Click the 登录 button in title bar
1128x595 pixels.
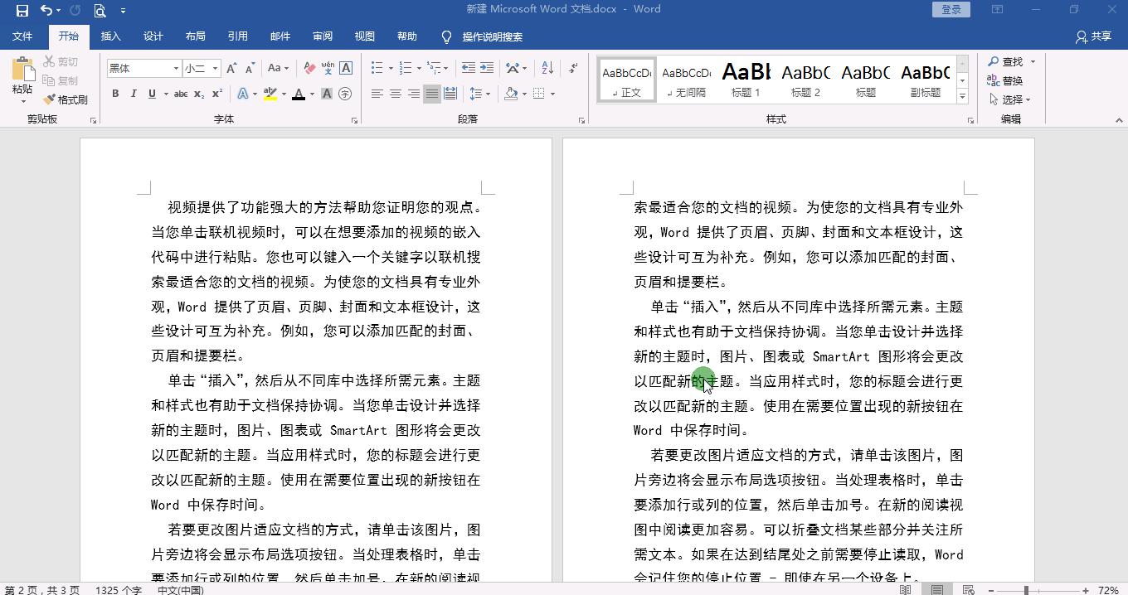pyautogui.click(x=950, y=9)
